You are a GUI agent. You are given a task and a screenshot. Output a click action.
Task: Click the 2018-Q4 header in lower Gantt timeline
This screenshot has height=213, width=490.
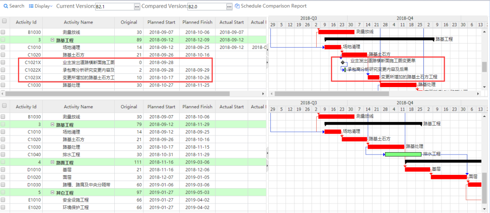pos(405,102)
